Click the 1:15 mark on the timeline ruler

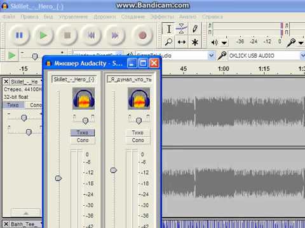264,69
